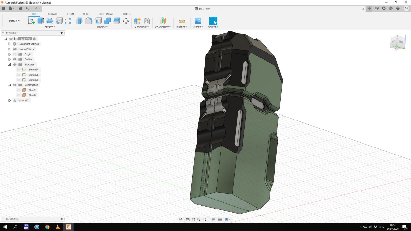This screenshot has height=231, width=411.
Task: Select the Shell tool
Action: 98,21
